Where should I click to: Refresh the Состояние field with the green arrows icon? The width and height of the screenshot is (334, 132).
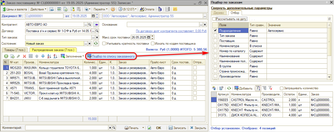pyautogui.click(x=96, y=44)
